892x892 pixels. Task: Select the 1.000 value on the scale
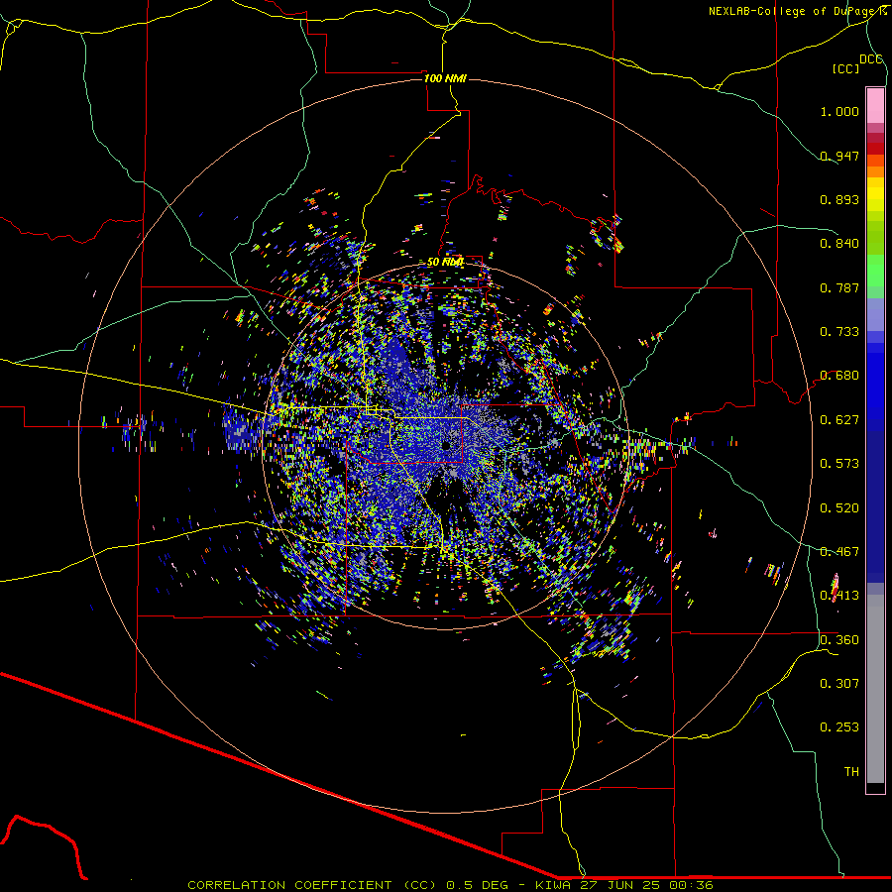pos(839,111)
